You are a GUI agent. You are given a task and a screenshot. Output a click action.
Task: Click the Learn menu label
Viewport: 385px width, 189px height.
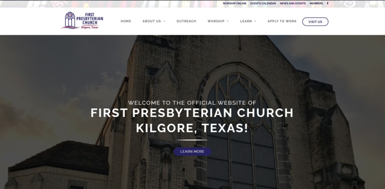246,21
